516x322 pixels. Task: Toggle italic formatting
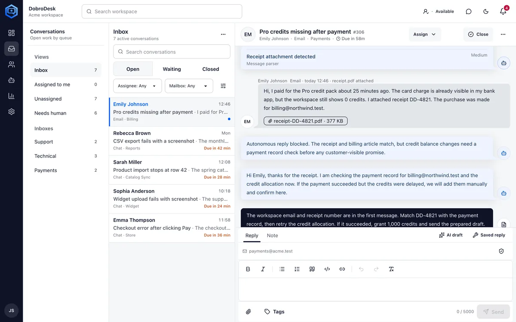(263, 269)
